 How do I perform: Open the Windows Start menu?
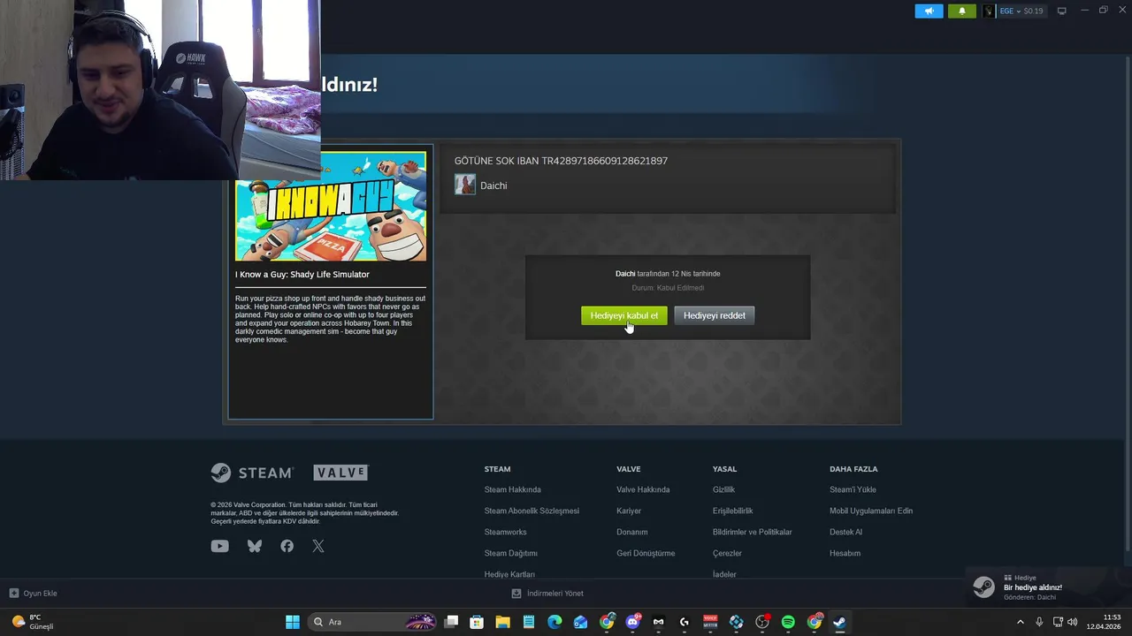point(293,622)
